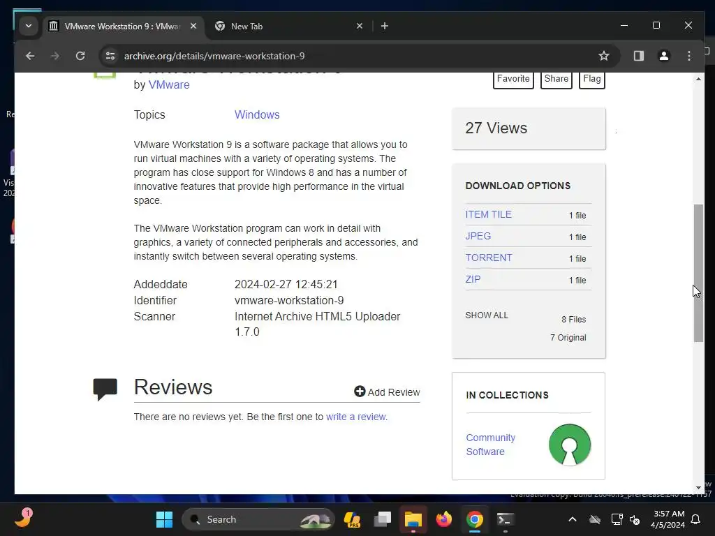The height and width of the screenshot is (536, 715).
Task: Open Chrome three-dot menu
Action: 689,56
